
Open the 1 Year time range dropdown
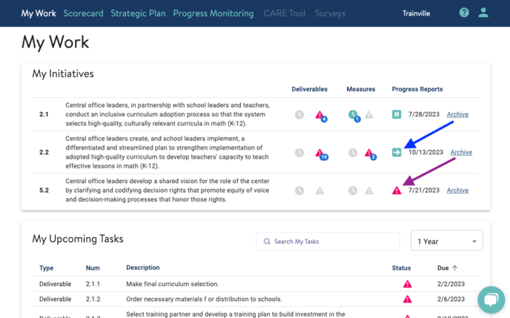point(446,241)
